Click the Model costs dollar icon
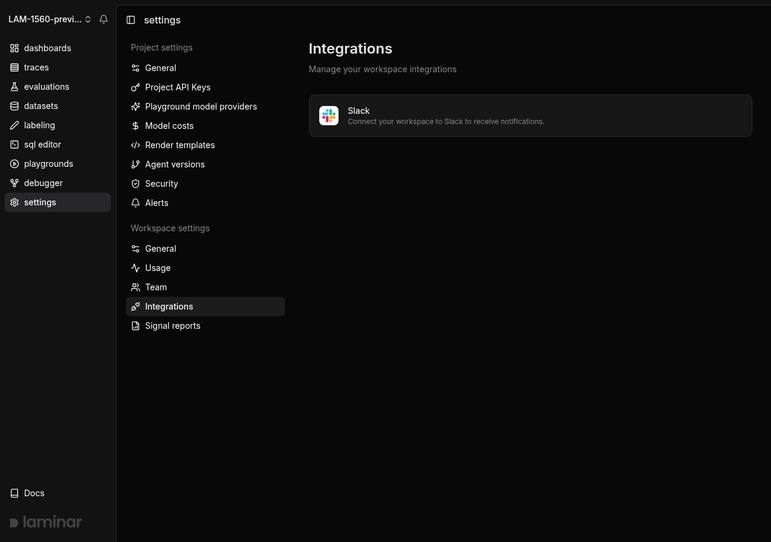The width and height of the screenshot is (771, 542). coord(136,126)
